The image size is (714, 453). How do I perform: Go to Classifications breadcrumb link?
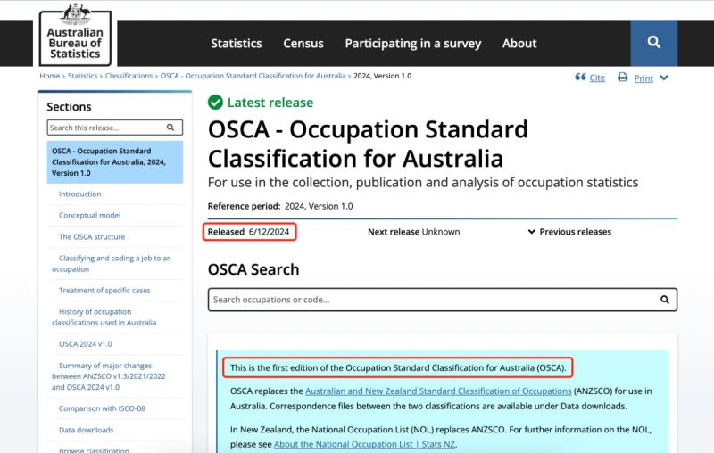pyautogui.click(x=129, y=76)
